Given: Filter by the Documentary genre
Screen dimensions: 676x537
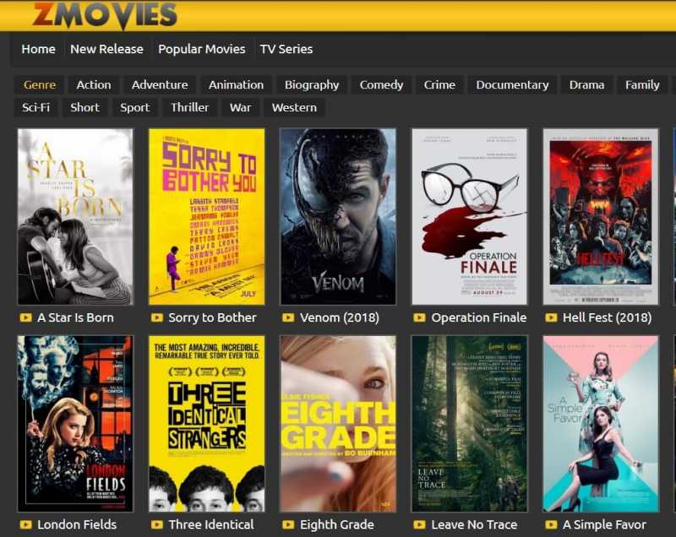Looking at the screenshot, I should tap(514, 84).
